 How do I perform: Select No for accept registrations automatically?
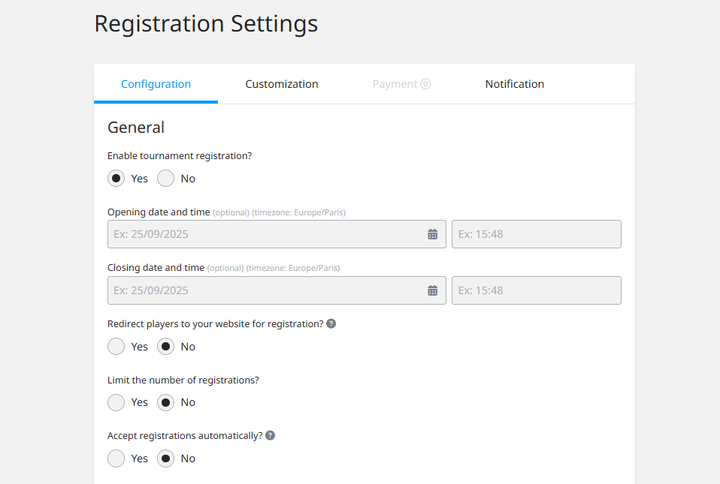pyautogui.click(x=166, y=458)
